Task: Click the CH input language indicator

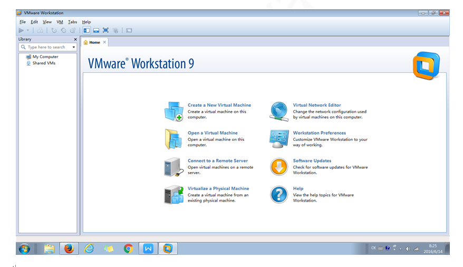Action: [x=373, y=248]
